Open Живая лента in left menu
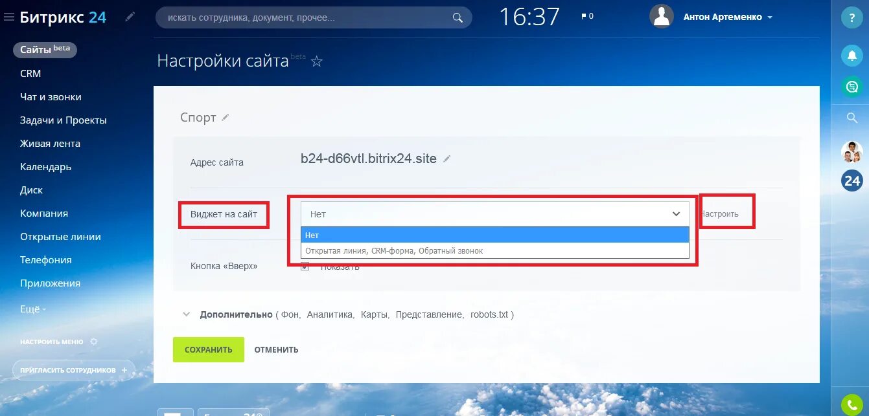The height and width of the screenshot is (416, 869). point(50,144)
